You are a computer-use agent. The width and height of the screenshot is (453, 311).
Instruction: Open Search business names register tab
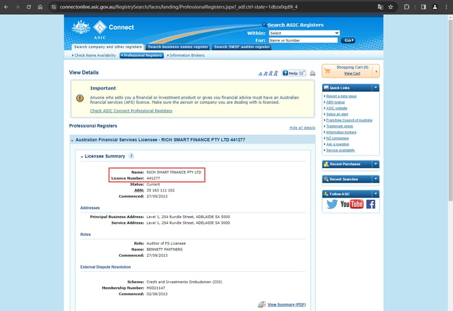pos(178,47)
